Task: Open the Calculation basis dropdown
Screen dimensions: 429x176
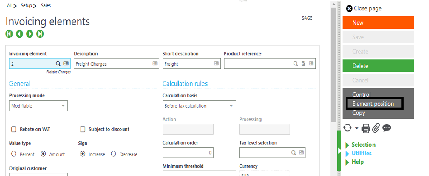Action: pos(199,106)
